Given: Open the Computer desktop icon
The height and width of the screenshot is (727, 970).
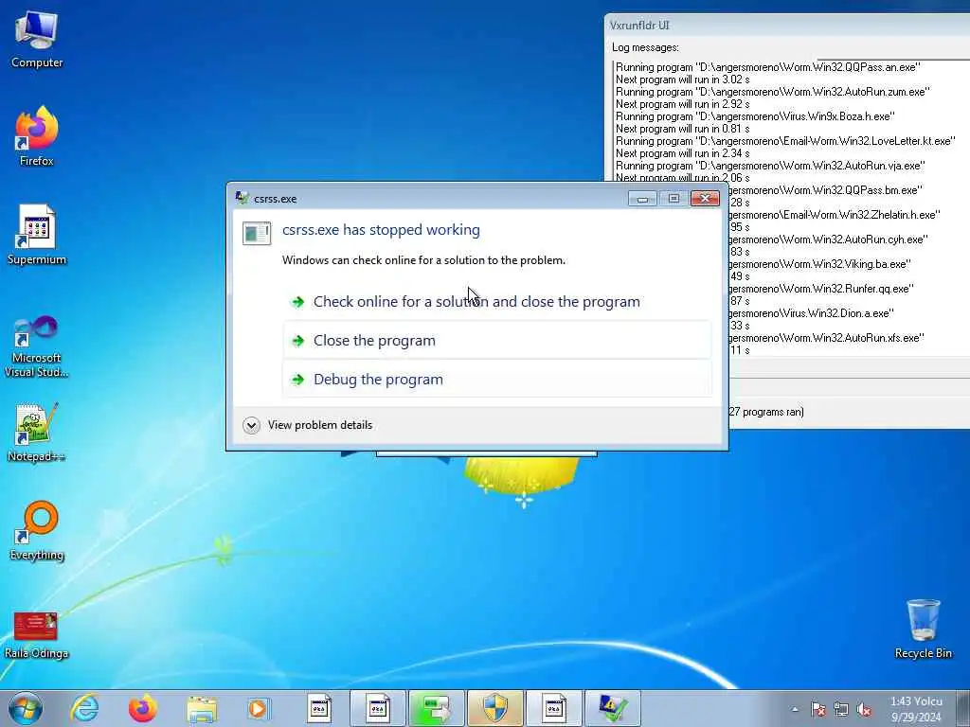Looking at the screenshot, I should click(x=37, y=38).
